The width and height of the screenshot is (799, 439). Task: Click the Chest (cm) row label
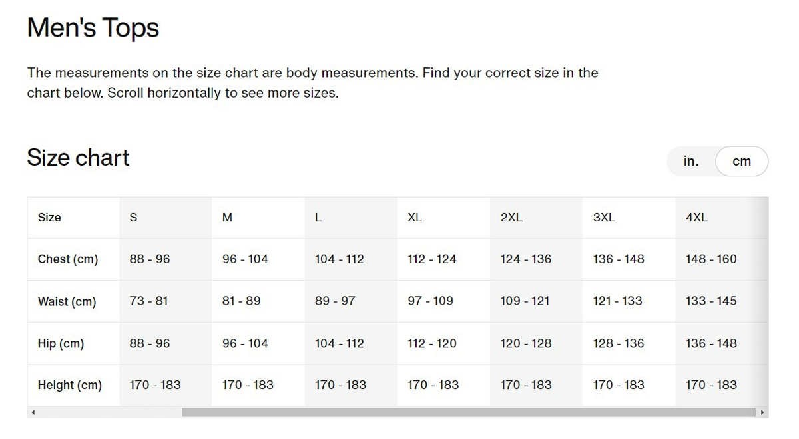pyautogui.click(x=68, y=259)
